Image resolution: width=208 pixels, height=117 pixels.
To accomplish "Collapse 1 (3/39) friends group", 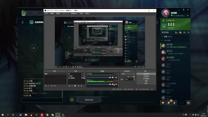I will [162, 40].
